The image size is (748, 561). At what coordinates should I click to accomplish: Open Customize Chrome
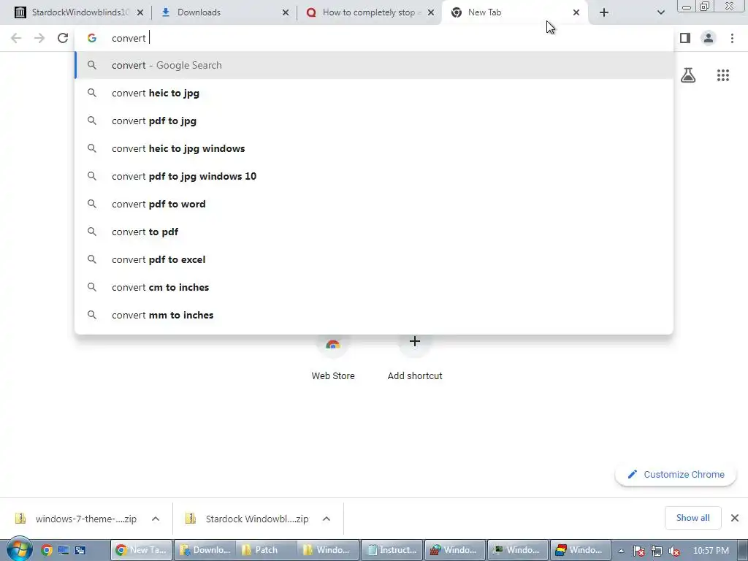click(x=676, y=474)
